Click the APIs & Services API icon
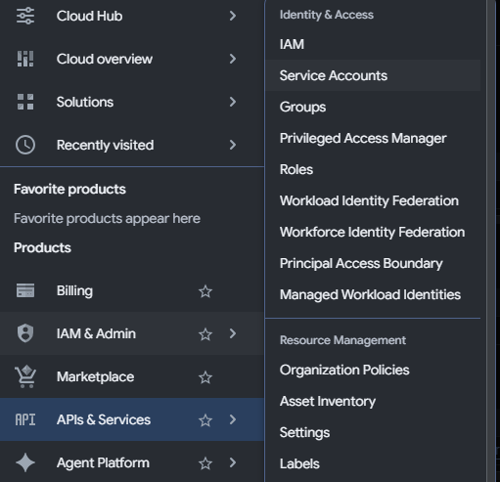The width and height of the screenshot is (500, 482). point(25,419)
